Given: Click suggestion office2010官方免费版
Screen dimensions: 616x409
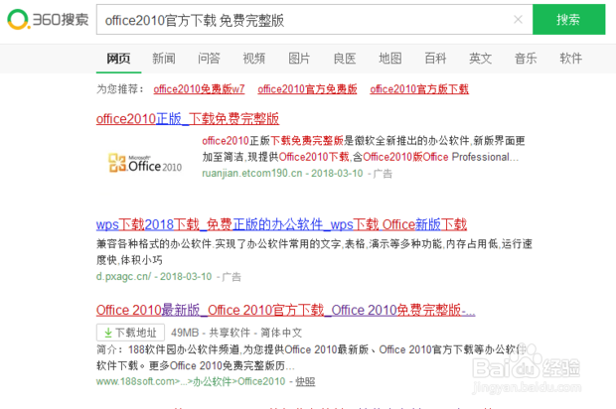Looking at the screenshot, I should 307,89.
